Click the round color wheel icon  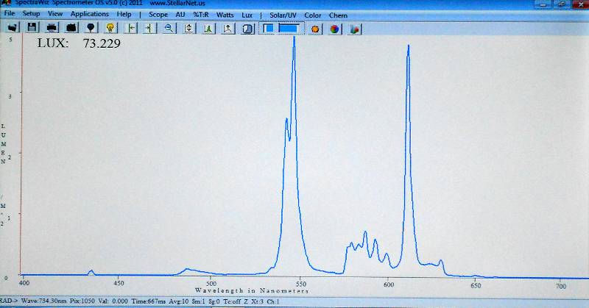pyautogui.click(x=334, y=29)
